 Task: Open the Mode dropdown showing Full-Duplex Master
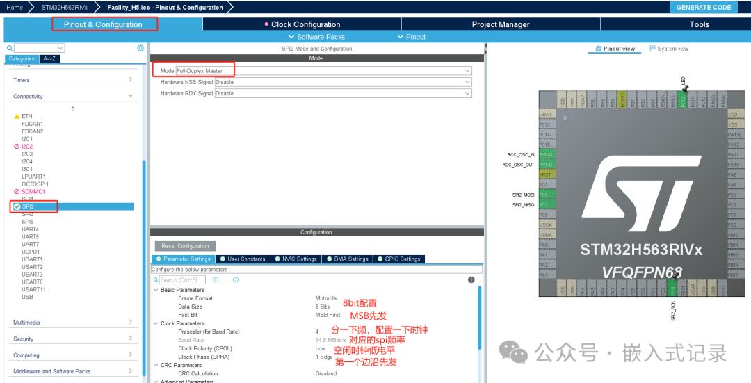coord(324,71)
